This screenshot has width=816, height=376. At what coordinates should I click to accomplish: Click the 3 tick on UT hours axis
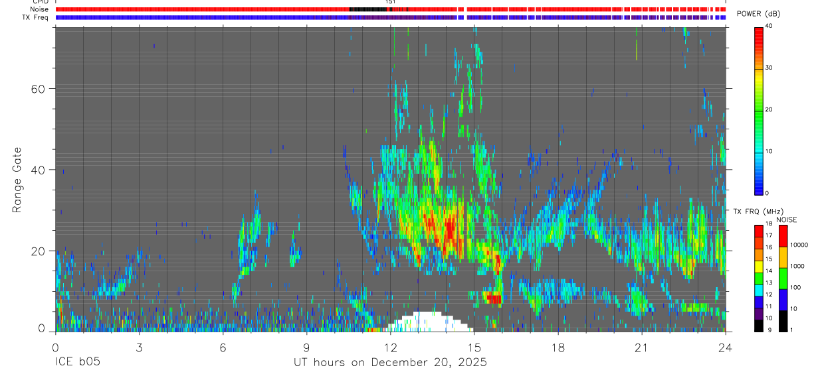139,347
